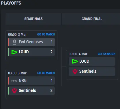Click the Sentinels semifinal team name
Image resolution: width=120 pixels, height=109 pixels.
pyautogui.click(x=27, y=90)
